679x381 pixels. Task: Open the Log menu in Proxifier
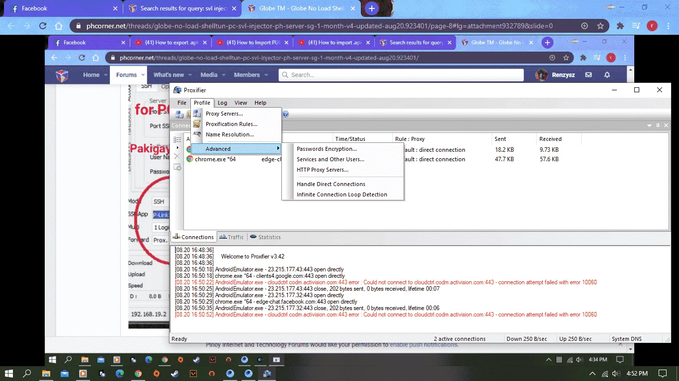pyautogui.click(x=222, y=103)
